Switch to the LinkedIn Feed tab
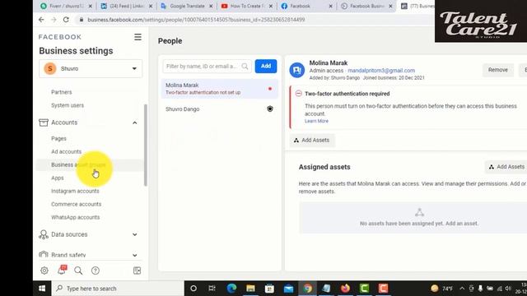 126,6
